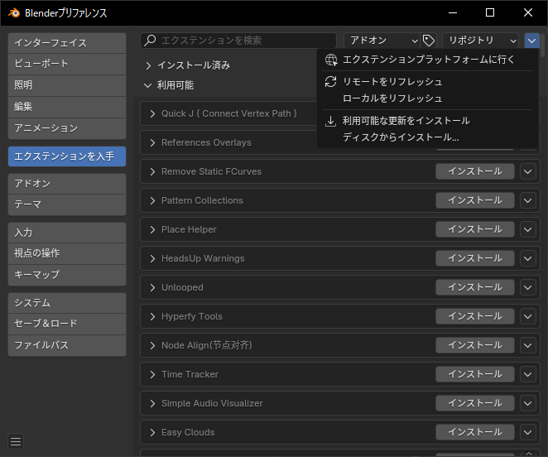Viewport: 548px width, 457px height.
Task: Open options dropdown for Time Tracker
Action: tap(528, 374)
